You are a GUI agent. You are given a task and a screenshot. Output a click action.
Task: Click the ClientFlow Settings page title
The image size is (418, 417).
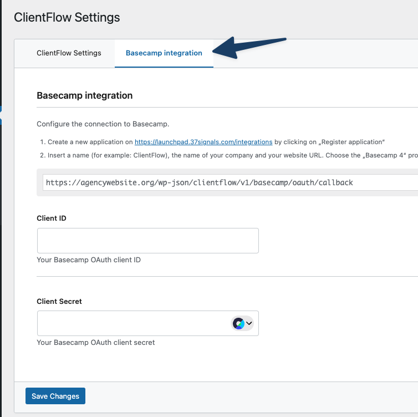click(67, 17)
